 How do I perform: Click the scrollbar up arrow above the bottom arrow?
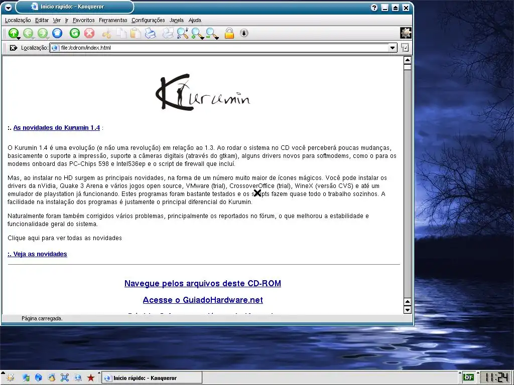tap(407, 302)
